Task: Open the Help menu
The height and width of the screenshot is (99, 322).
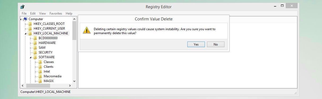Action: click(69, 13)
